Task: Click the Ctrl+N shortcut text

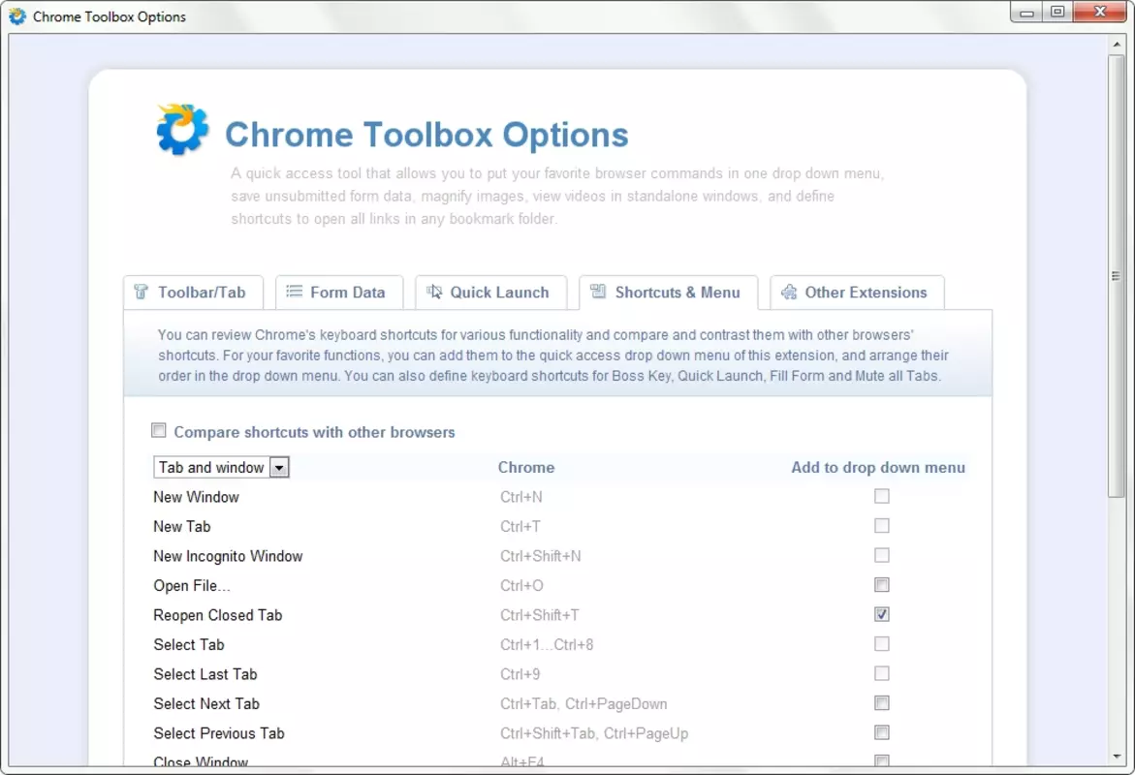Action: pyautogui.click(x=521, y=497)
